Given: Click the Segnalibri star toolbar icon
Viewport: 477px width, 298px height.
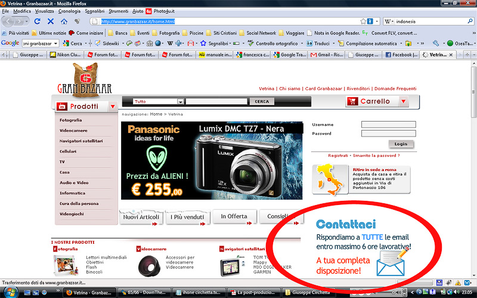Looking at the screenshot, I should tap(203, 44).
